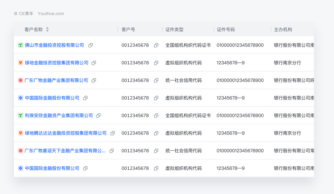The width and height of the screenshot is (334, 194).
Task: Copy the name 利保安欣金融资产业集团有限公司
Action: click(x=98, y=116)
